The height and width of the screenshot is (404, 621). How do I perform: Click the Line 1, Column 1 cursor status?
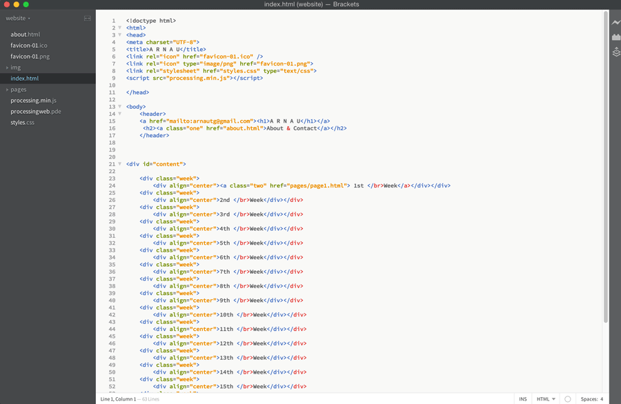point(118,399)
